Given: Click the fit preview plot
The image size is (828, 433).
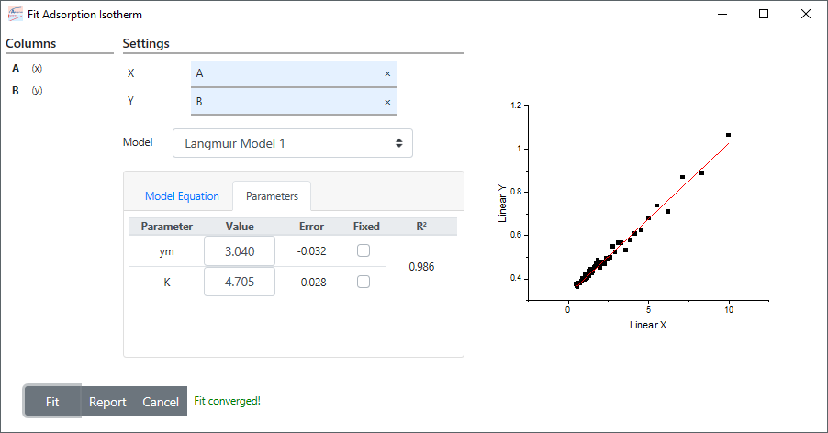Looking at the screenshot, I should tap(633, 216).
